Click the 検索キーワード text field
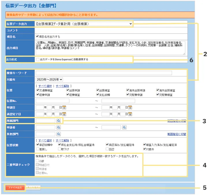The height and width of the screenshot is (195, 209). (104, 73)
